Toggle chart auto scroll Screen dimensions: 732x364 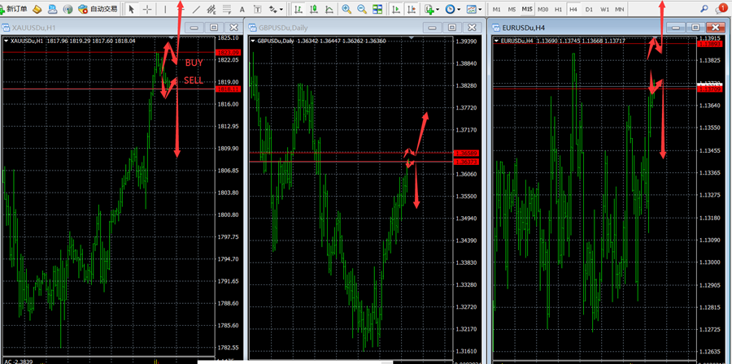tap(395, 9)
